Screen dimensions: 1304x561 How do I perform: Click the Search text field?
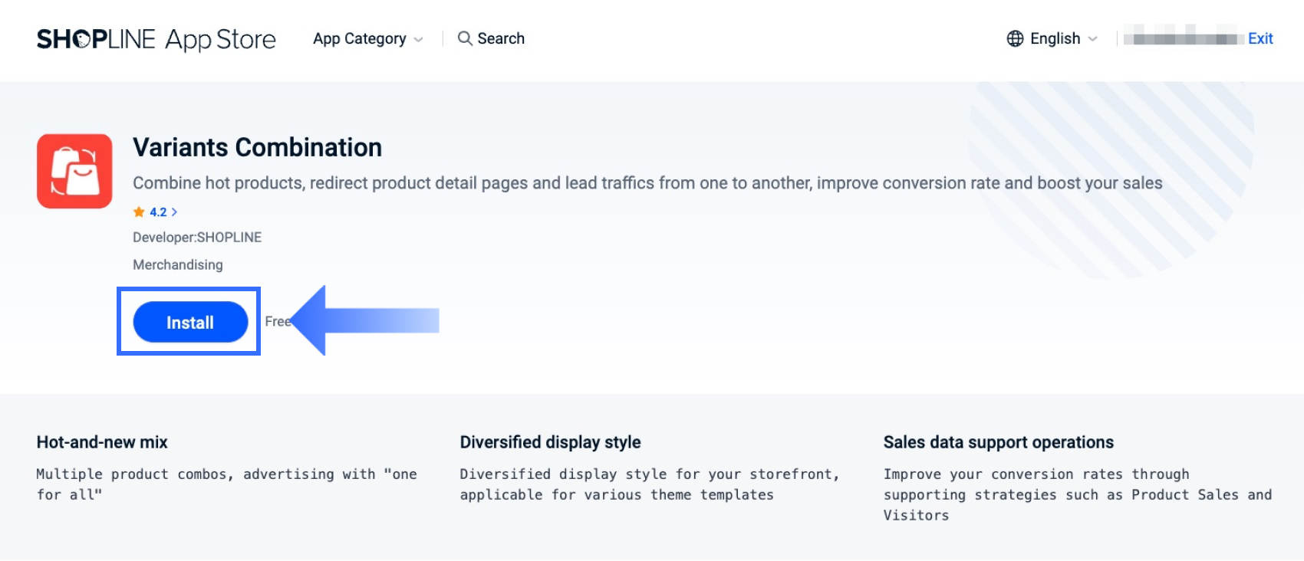501,38
